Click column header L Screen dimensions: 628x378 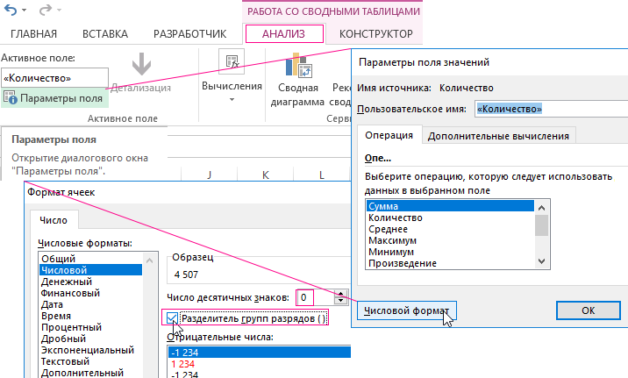[322, 175]
